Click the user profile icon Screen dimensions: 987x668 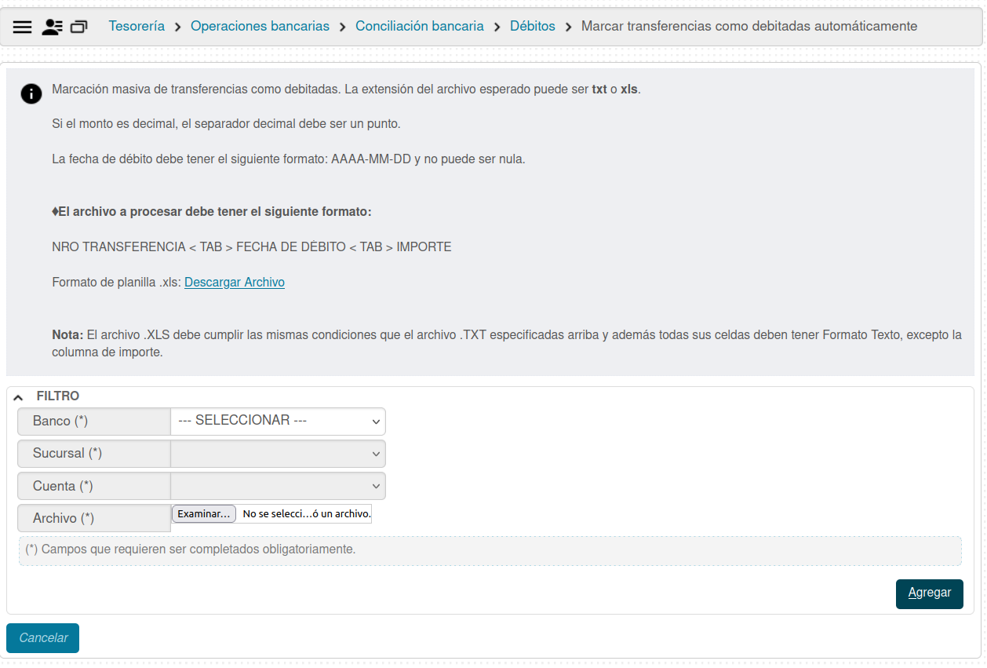point(52,27)
